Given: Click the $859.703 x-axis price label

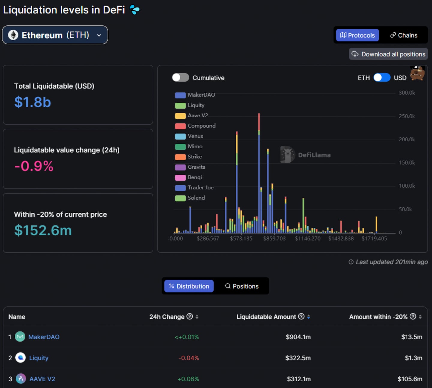Looking at the screenshot, I should click(274, 239).
